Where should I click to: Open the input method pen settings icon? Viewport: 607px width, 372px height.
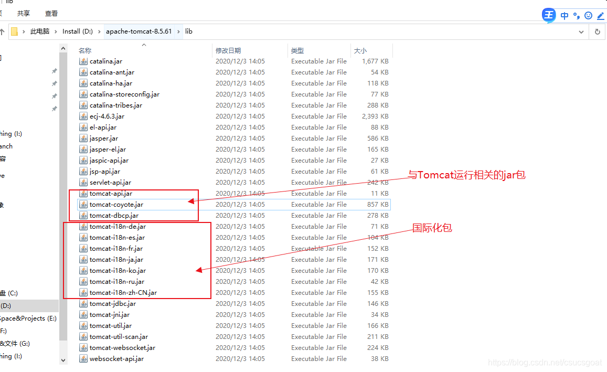600,16
